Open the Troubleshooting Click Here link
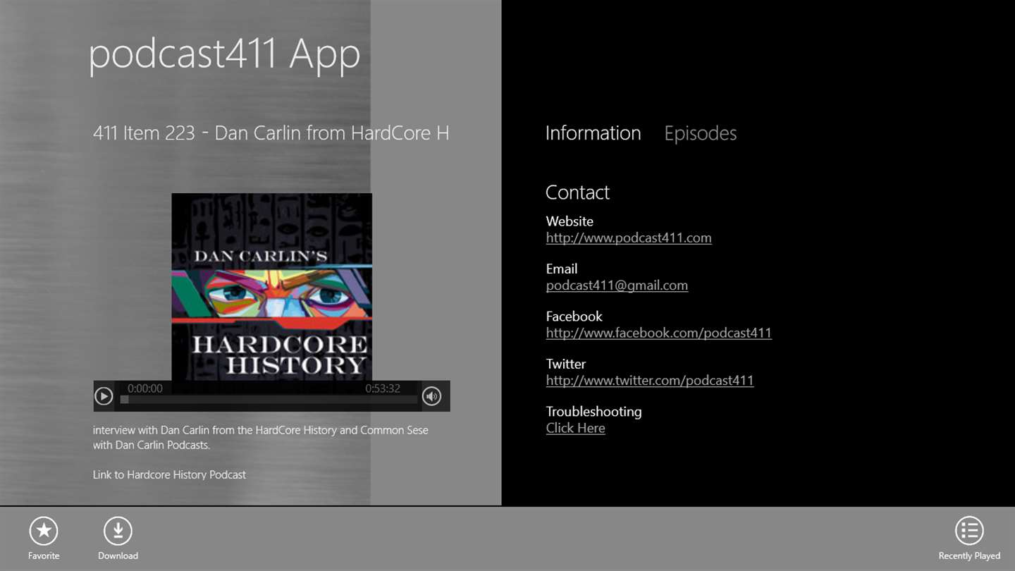This screenshot has height=571, width=1015. click(x=575, y=428)
